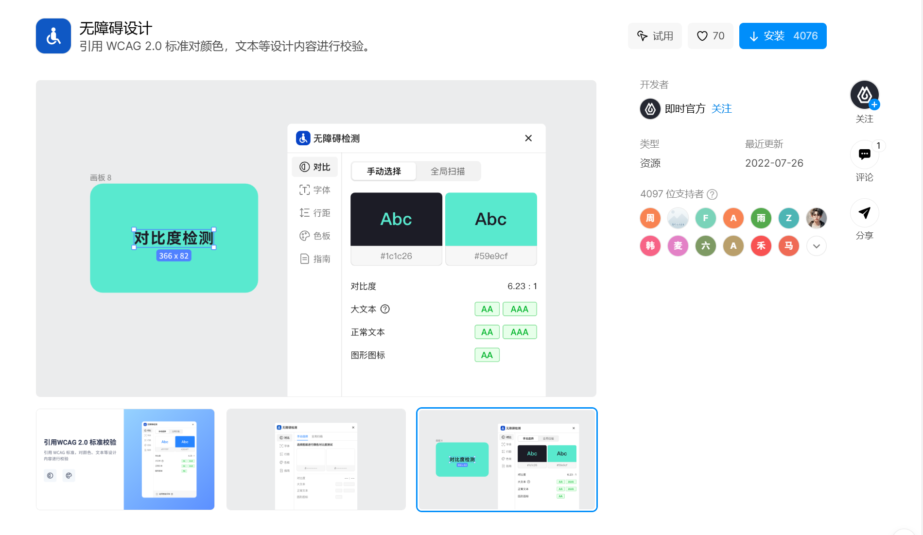This screenshot has width=923, height=535.
Task: Click the 6.23 : 1 contrast ratio
Action: (522, 286)
